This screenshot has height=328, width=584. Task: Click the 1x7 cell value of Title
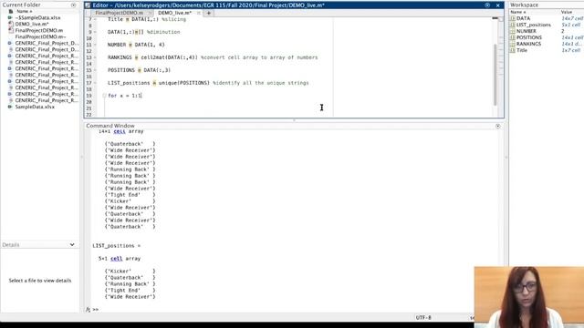(x=571, y=50)
